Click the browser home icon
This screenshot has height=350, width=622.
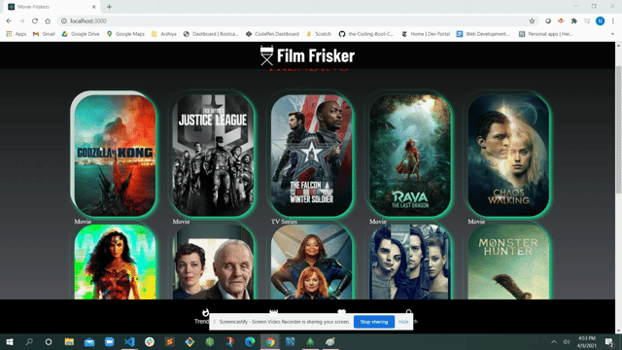pyautogui.click(x=48, y=21)
